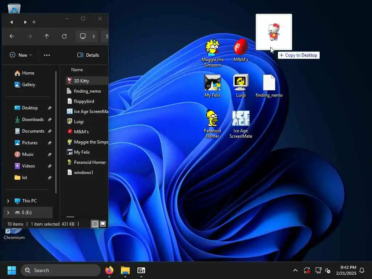Open Firefox from the taskbar
This screenshot has width=372, height=279.
point(109,270)
